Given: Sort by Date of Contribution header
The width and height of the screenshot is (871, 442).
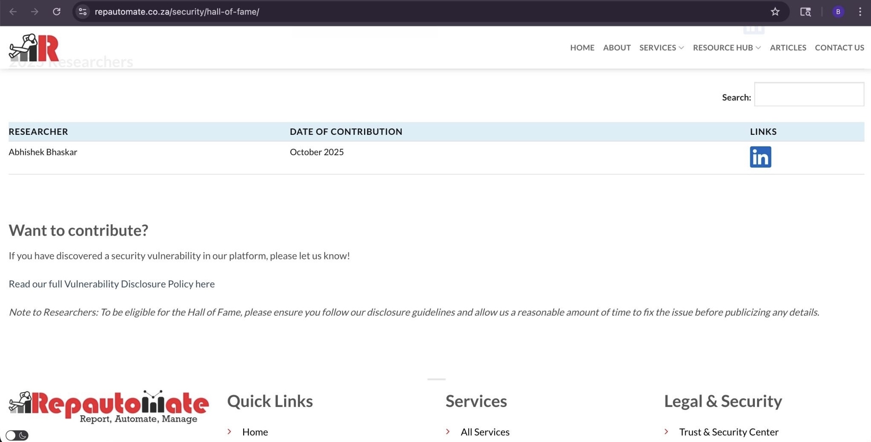Looking at the screenshot, I should [346, 131].
